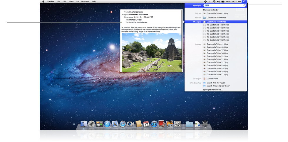Open Launchpad from the Dock
The image size is (288, 142).
tap(91, 124)
